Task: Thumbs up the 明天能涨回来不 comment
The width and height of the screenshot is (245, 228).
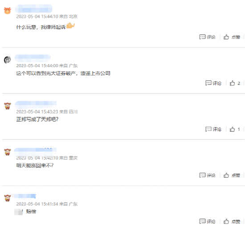Action: tap(232, 175)
